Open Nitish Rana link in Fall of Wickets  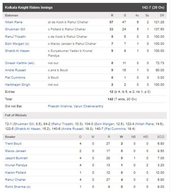pyautogui.click(x=145, y=124)
